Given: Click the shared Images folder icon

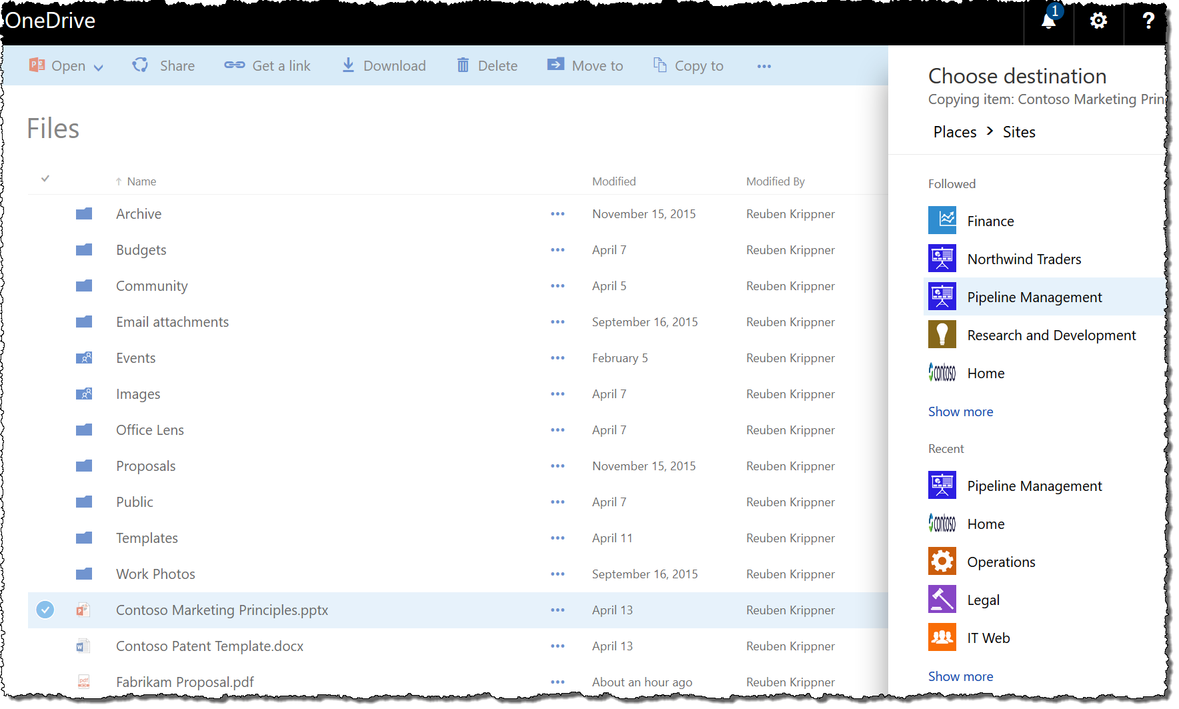Looking at the screenshot, I should click(84, 394).
